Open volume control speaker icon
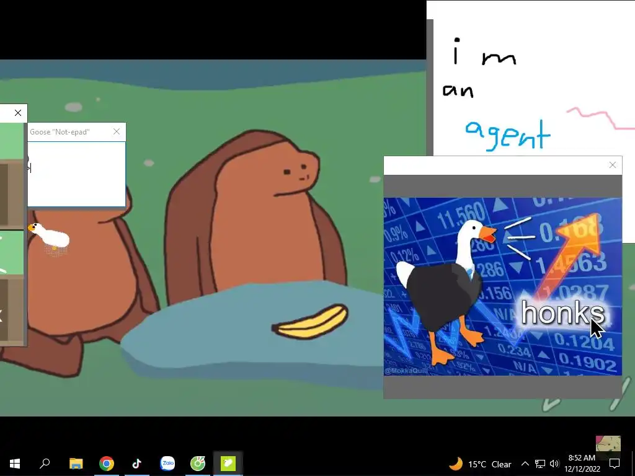Viewport: 635px width, 476px height. [x=554, y=464]
